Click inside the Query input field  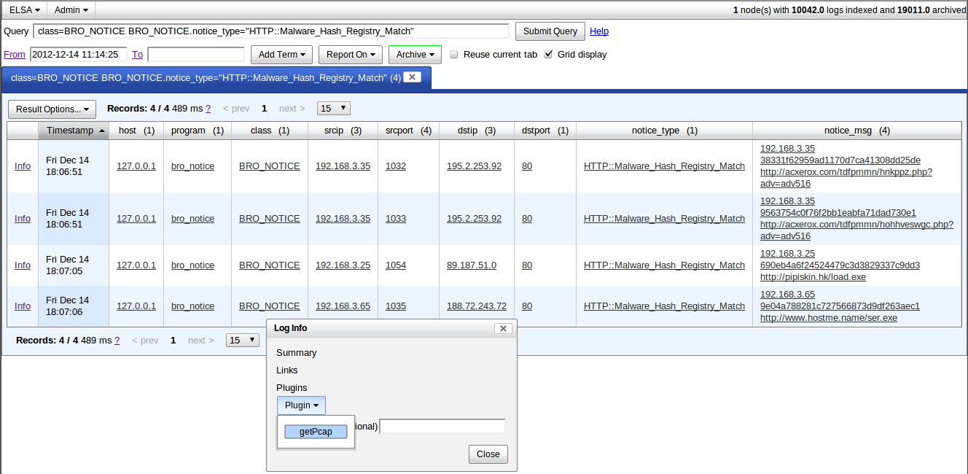292,31
